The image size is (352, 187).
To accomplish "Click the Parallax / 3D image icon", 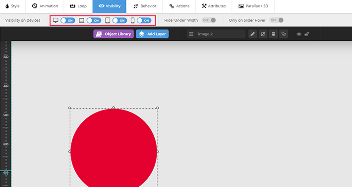I will 241,6.
